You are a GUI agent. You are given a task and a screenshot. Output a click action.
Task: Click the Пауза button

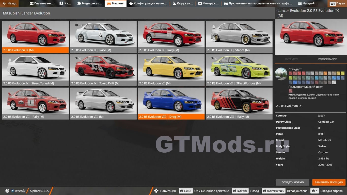point(338,4)
